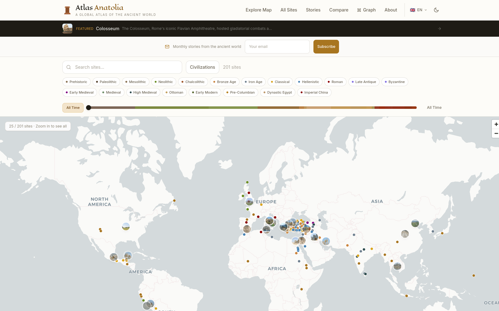This screenshot has height=311, width=499.
Task: Toggle the Roman filter chip
Action: click(335, 82)
